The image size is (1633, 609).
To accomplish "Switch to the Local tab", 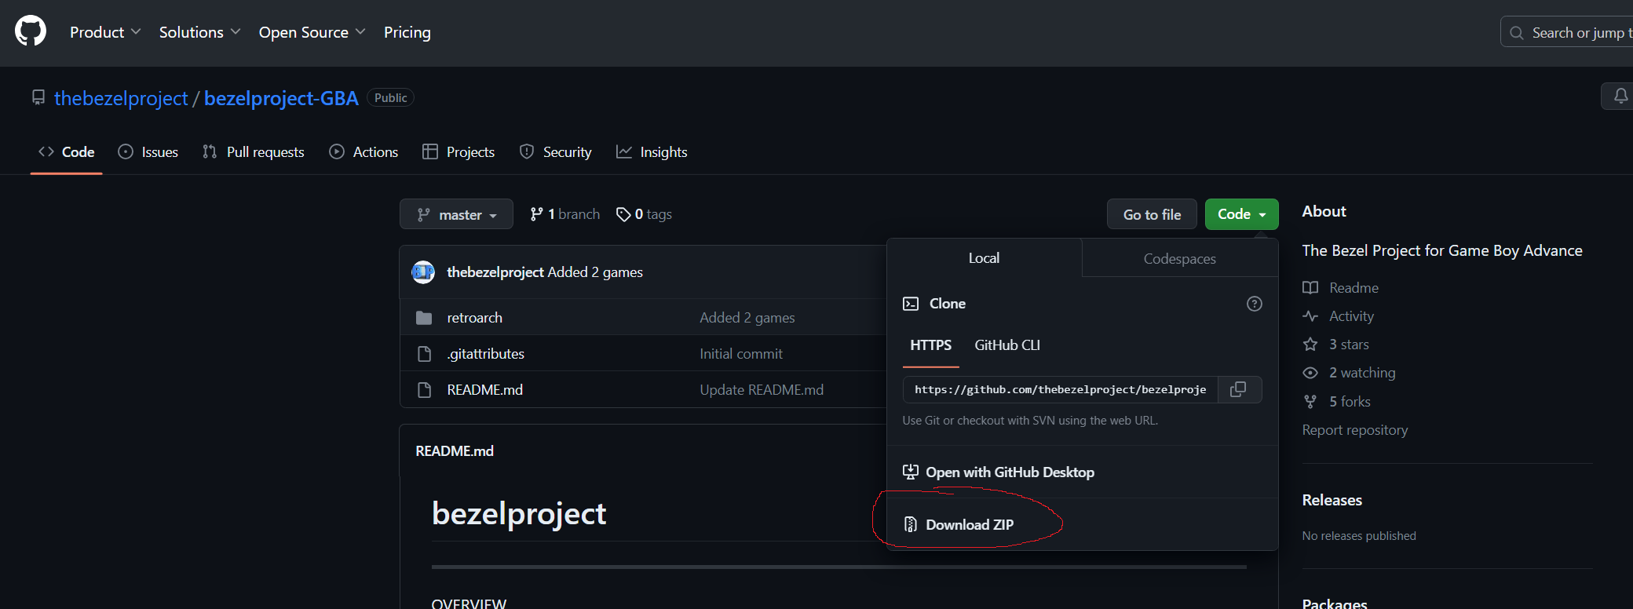I will (x=985, y=258).
